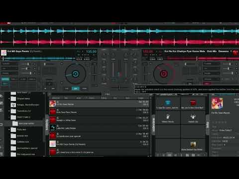The image size is (239, 179).
Task: Seek within the right deck red track overview
Action: (x=203, y=58)
